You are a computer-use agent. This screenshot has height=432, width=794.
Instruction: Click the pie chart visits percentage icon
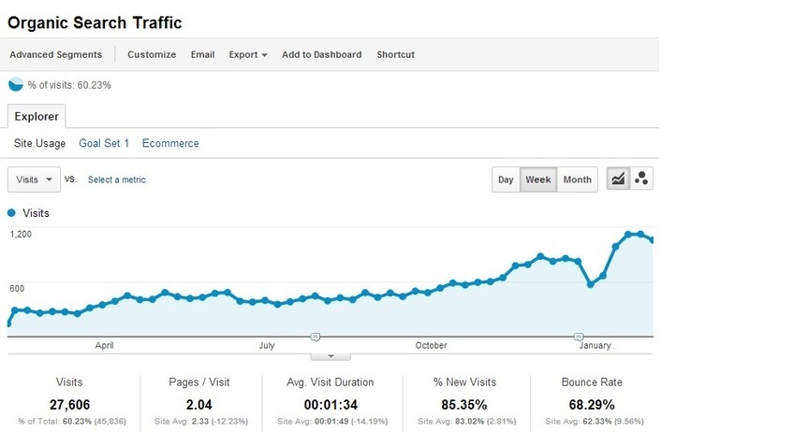pos(16,85)
